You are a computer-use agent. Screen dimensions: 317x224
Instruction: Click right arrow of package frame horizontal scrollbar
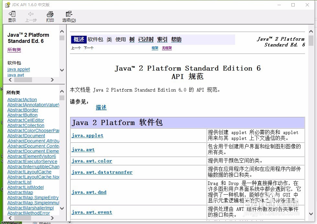click(x=52, y=80)
